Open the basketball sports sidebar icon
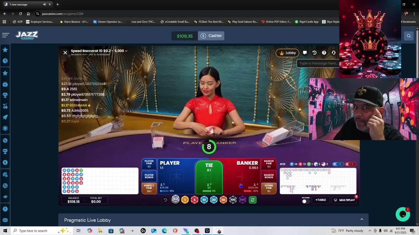This screenshot has width=419, height=235. (x=5, y=186)
